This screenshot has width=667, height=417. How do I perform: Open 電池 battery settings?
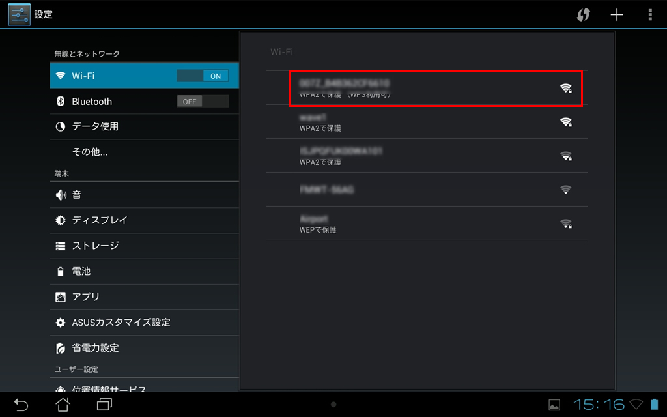tap(145, 272)
